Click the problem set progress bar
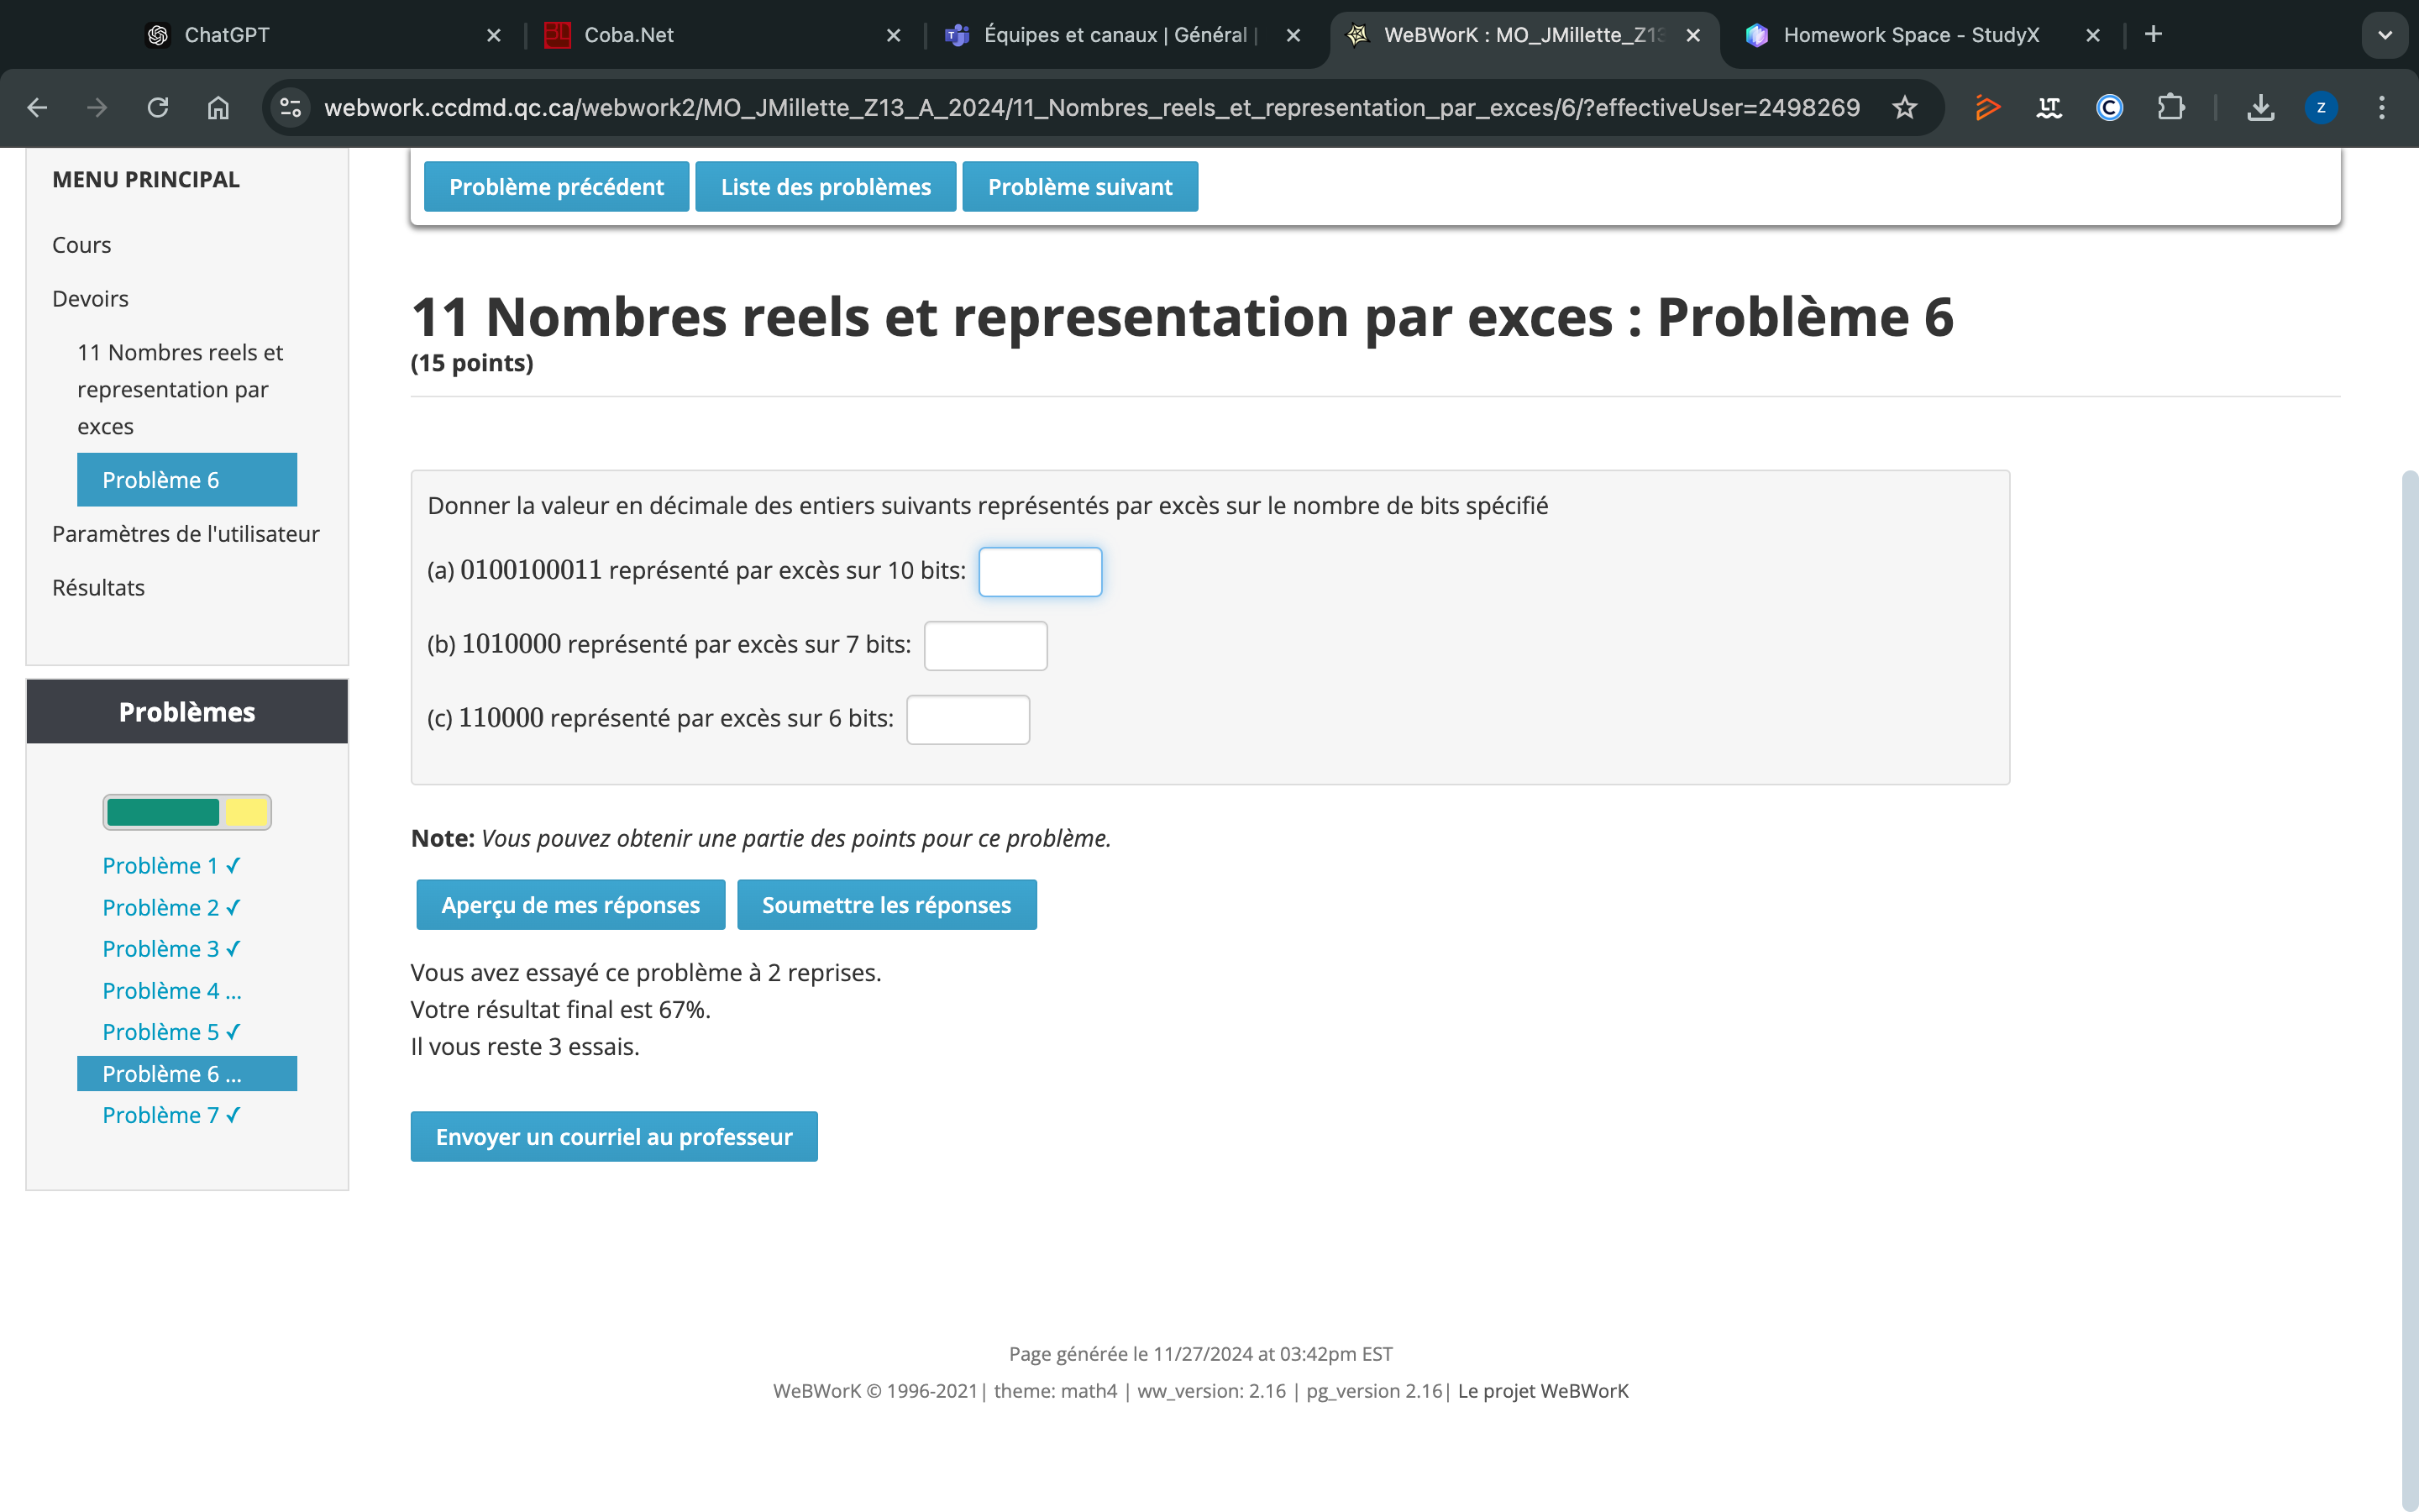 pos(187,812)
